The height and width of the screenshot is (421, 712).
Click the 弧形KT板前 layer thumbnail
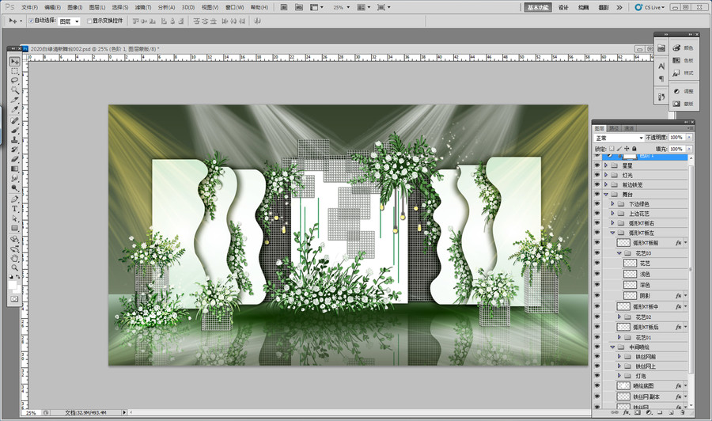[x=623, y=243]
